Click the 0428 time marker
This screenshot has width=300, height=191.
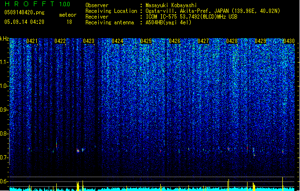point(232,41)
